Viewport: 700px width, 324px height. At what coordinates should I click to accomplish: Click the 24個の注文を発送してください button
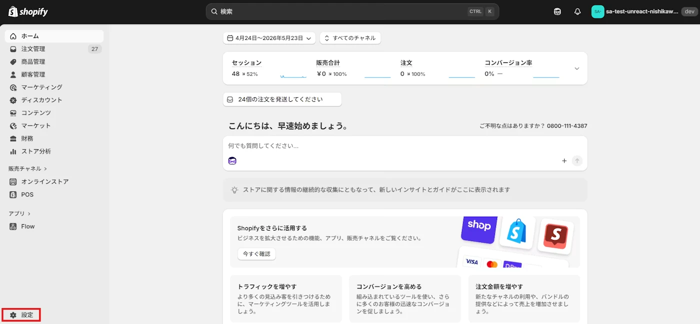(282, 99)
